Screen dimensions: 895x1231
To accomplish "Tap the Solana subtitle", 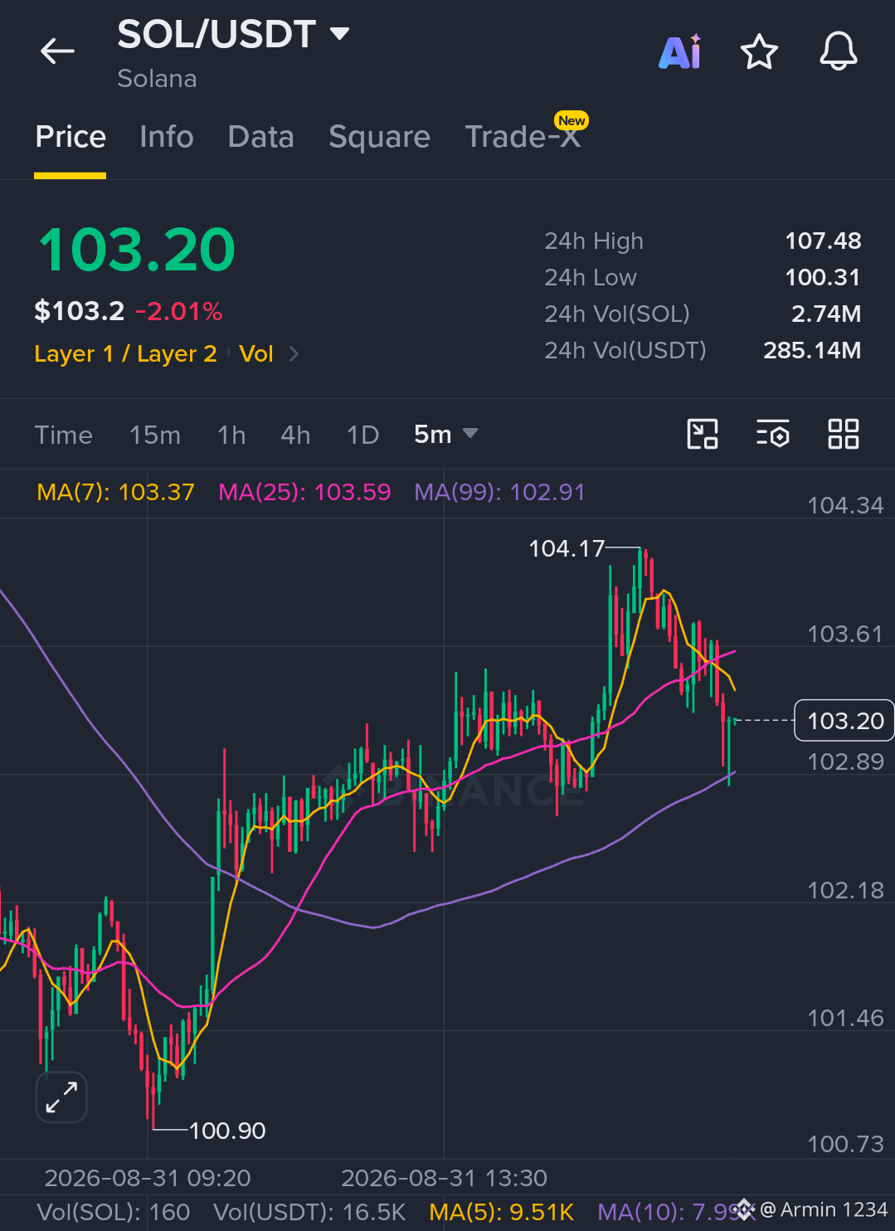I will [157, 79].
